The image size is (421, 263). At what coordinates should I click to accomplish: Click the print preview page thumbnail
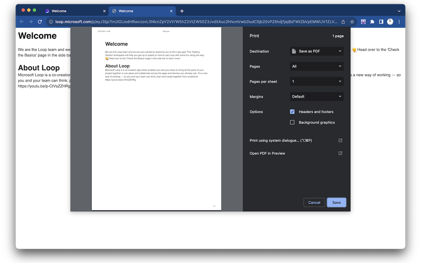(157, 119)
